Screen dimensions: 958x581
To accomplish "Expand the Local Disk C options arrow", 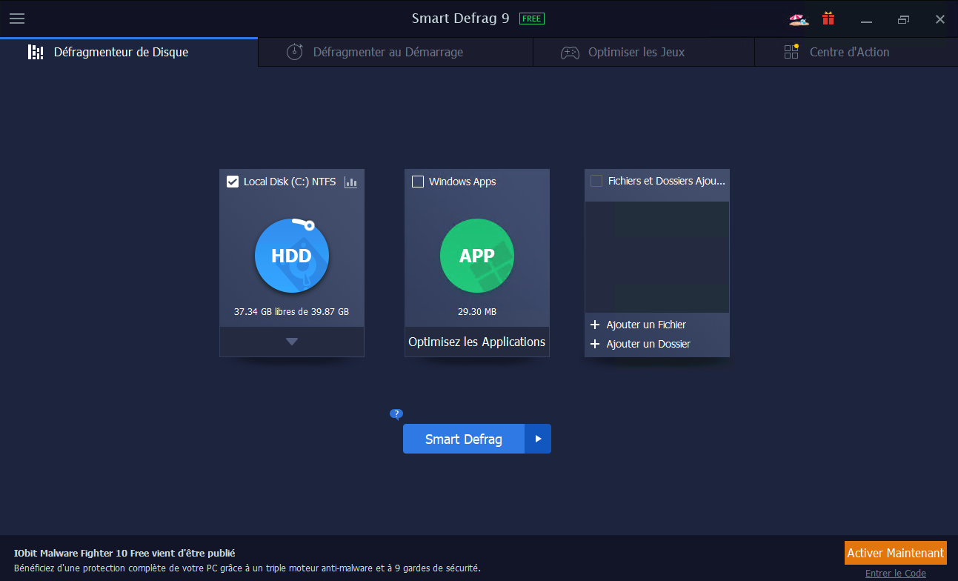I will 292,342.
